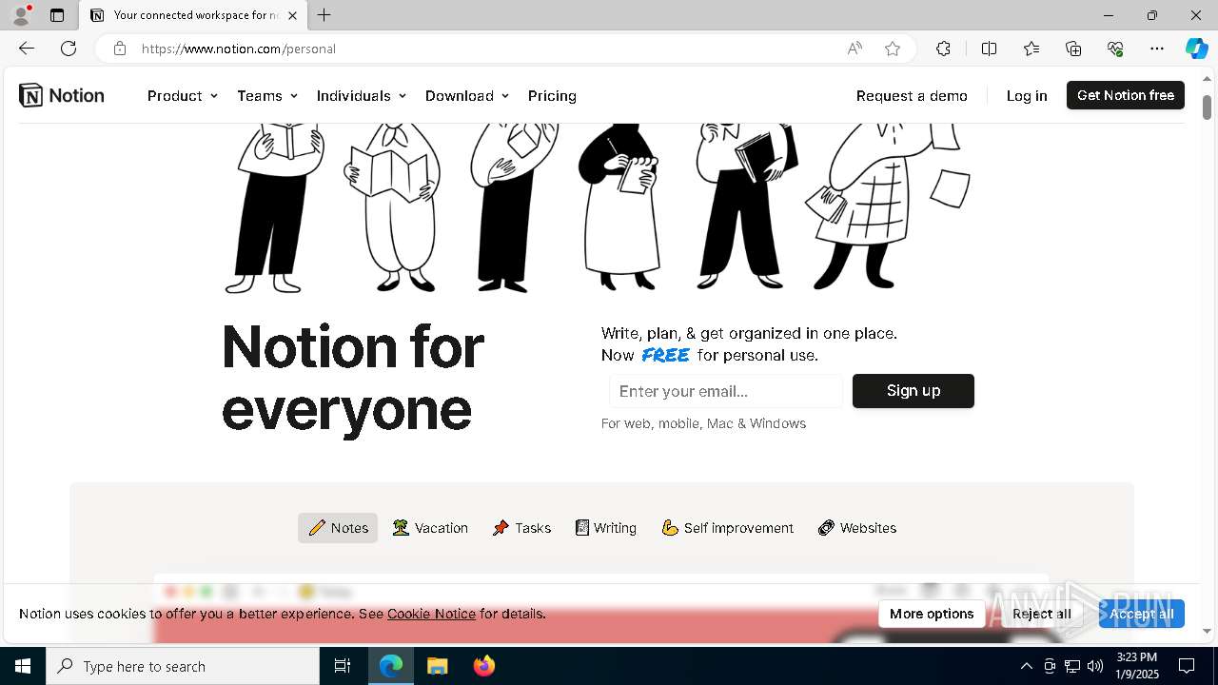Select the Vacation tab
This screenshot has height=685, width=1218.
(430, 528)
